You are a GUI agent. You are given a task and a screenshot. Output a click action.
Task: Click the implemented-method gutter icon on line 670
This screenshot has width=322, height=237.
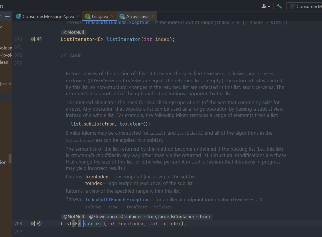(x=33, y=39)
